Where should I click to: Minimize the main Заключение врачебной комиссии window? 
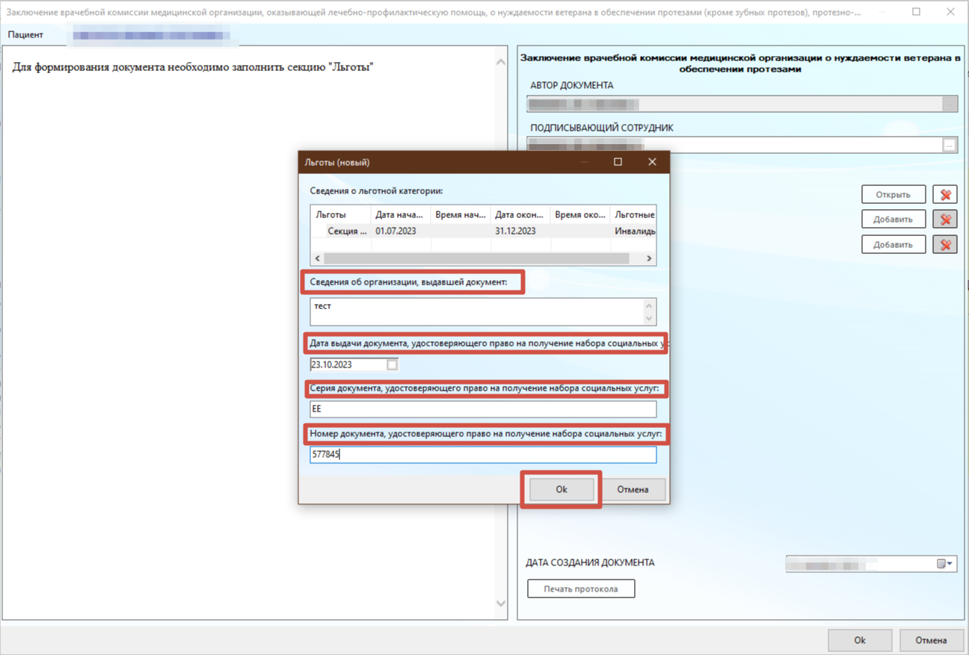pyautogui.click(x=882, y=12)
